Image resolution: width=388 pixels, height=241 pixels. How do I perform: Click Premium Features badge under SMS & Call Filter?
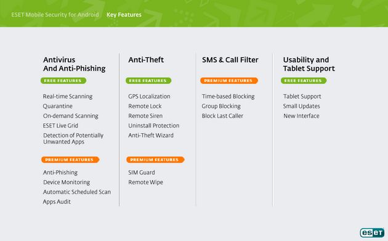229,81
